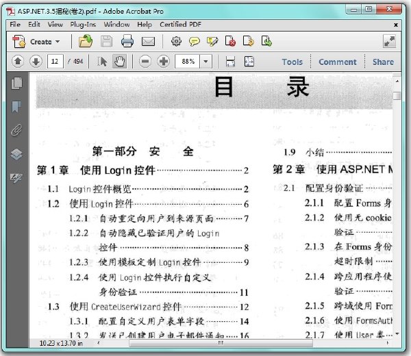This screenshot has width=411, height=356.
Task: Activate the Hand pan tool
Action: pyautogui.click(x=119, y=62)
